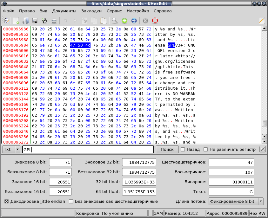Click the search text field containing GPL
The image size is (268, 218).
88,150
